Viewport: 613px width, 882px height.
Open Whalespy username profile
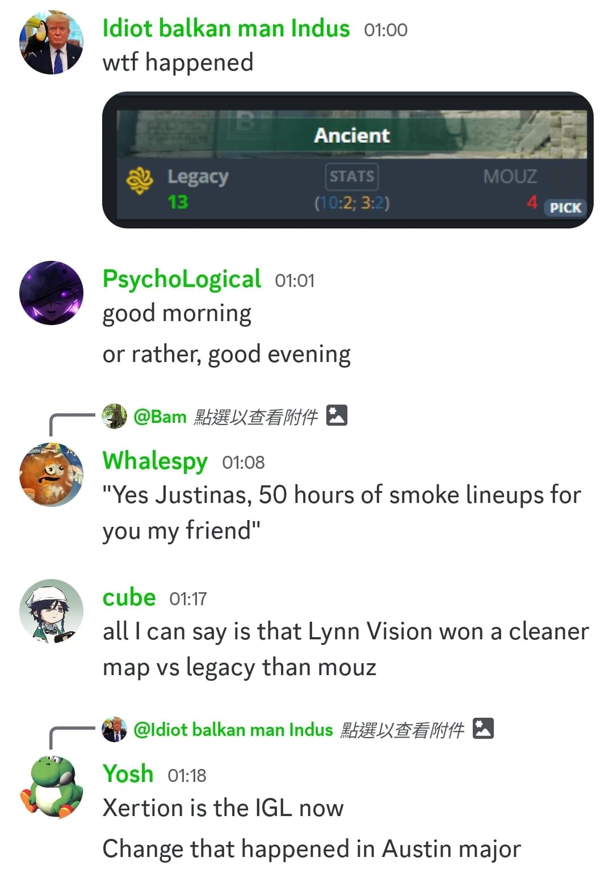pyautogui.click(x=155, y=461)
